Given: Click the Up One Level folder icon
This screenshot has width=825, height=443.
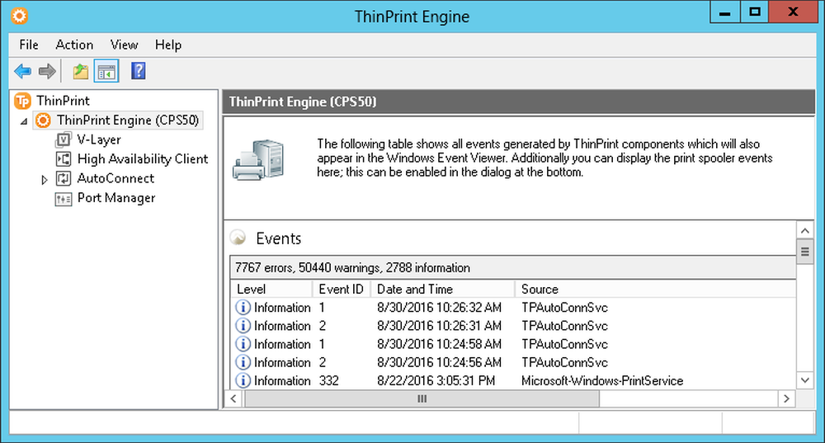Looking at the screenshot, I should pyautogui.click(x=80, y=72).
